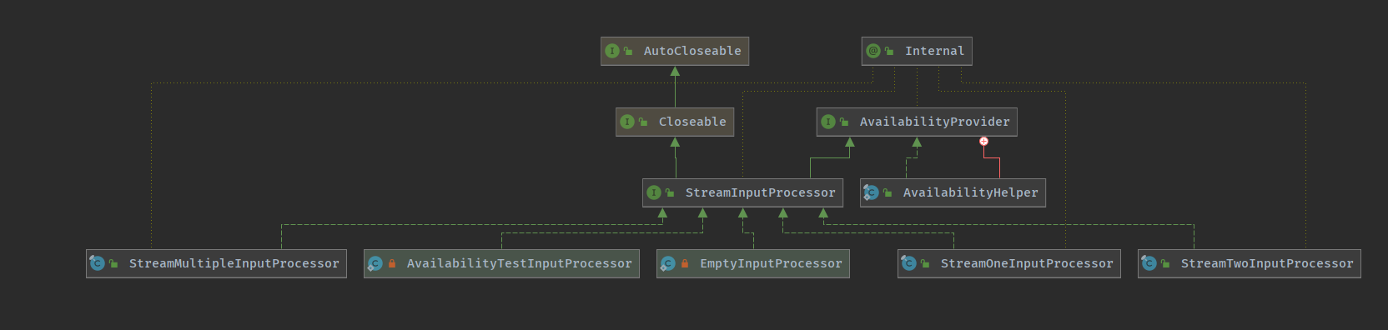
Task: Click the red inner-class plus marker under AvailabilityProvider
Action: click(x=984, y=142)
